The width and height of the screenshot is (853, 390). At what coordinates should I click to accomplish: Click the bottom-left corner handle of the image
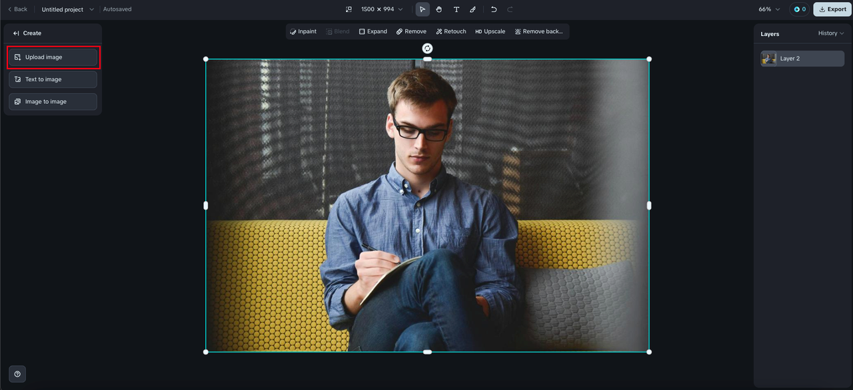pos(206,352)
